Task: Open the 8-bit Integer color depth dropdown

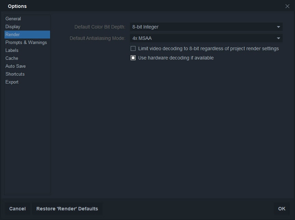Action: (x=206, y=27)
